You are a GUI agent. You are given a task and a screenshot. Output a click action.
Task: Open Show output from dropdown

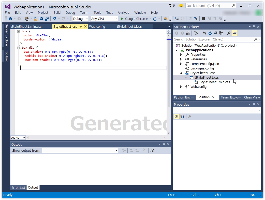coord(116,150)
